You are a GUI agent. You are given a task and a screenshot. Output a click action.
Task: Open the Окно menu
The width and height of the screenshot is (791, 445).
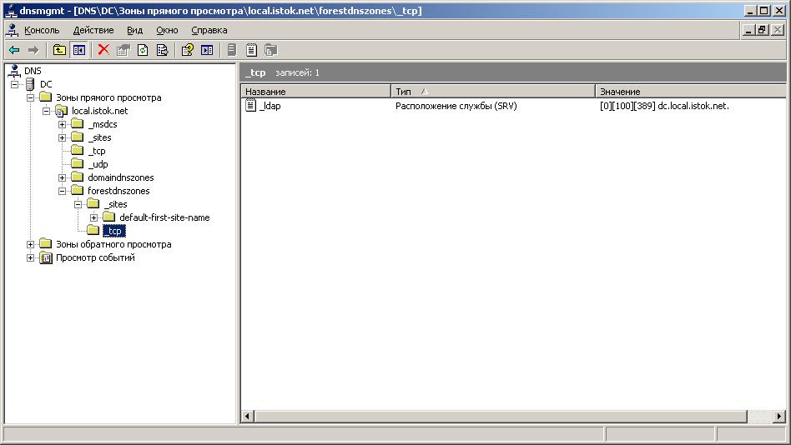coord(167,30)
